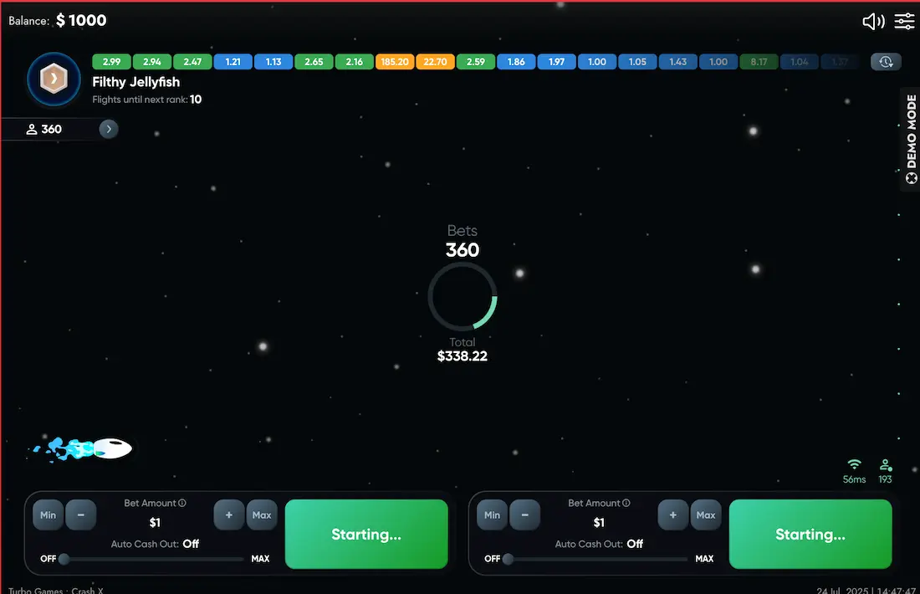Check the 56ms network latency indicator

(x=854, y=472)
